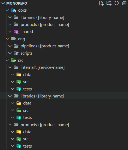Screen dimensions: 128x150
Task: Collapse the docs folder chevron
Action: [x=7, y=10]
